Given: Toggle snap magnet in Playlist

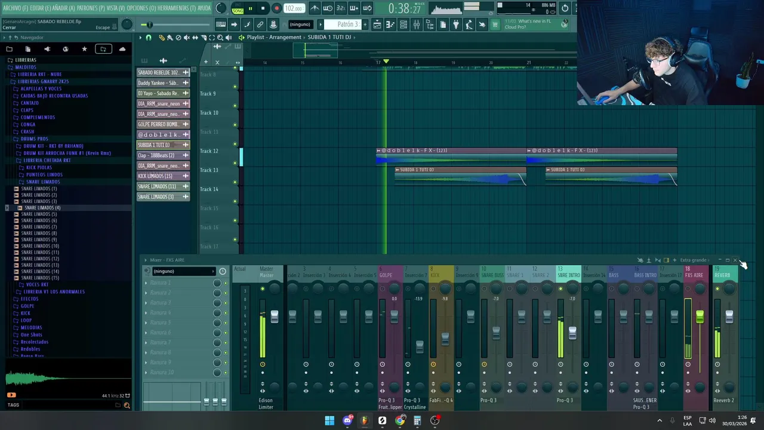Looking at the screenshot, I should (x=149, y=38).
